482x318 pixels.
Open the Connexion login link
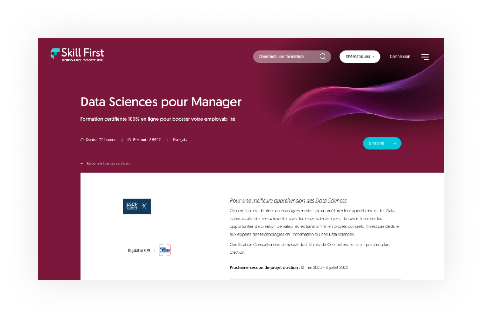point(400,57)
